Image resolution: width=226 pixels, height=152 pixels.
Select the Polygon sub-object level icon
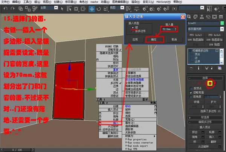click(x=210, y=83)
